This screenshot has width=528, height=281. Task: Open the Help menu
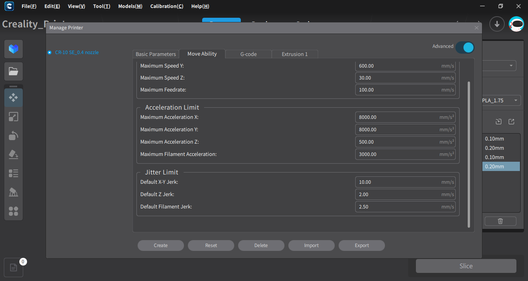[x=200, y=6]
